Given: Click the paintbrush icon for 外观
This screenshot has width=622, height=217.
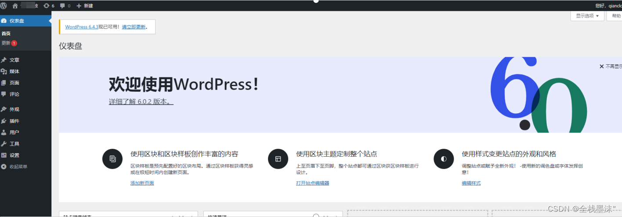Looking at the screenshot, I should click(4, 109).
